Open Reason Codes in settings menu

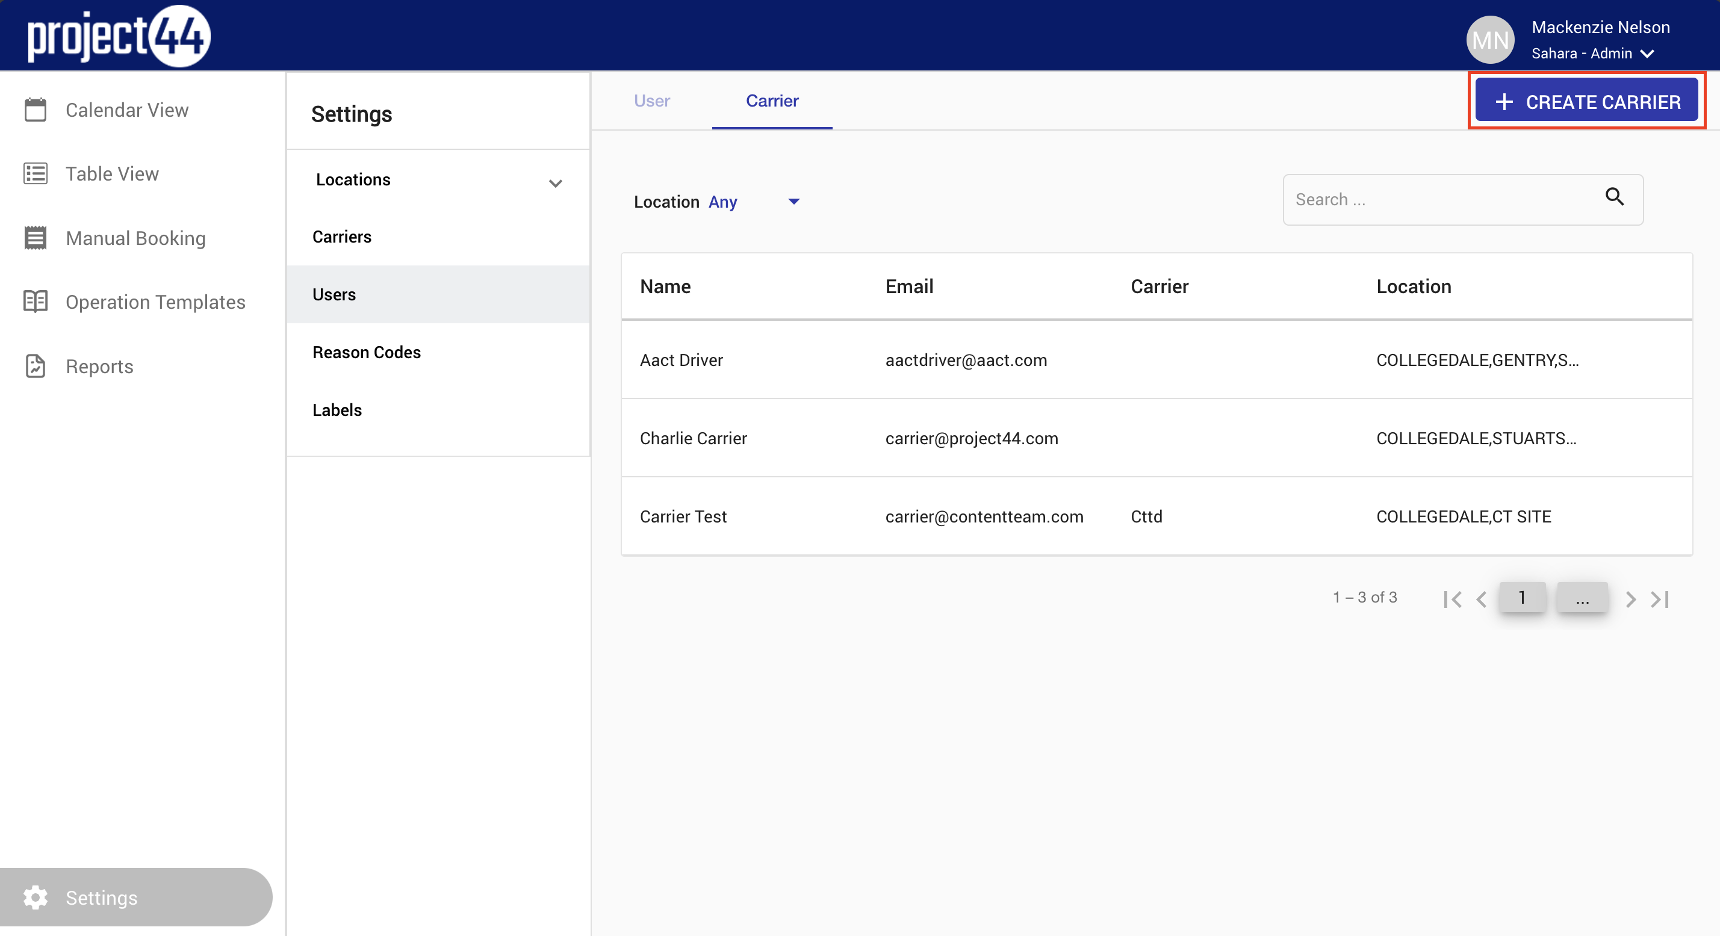tap(438, 352)
